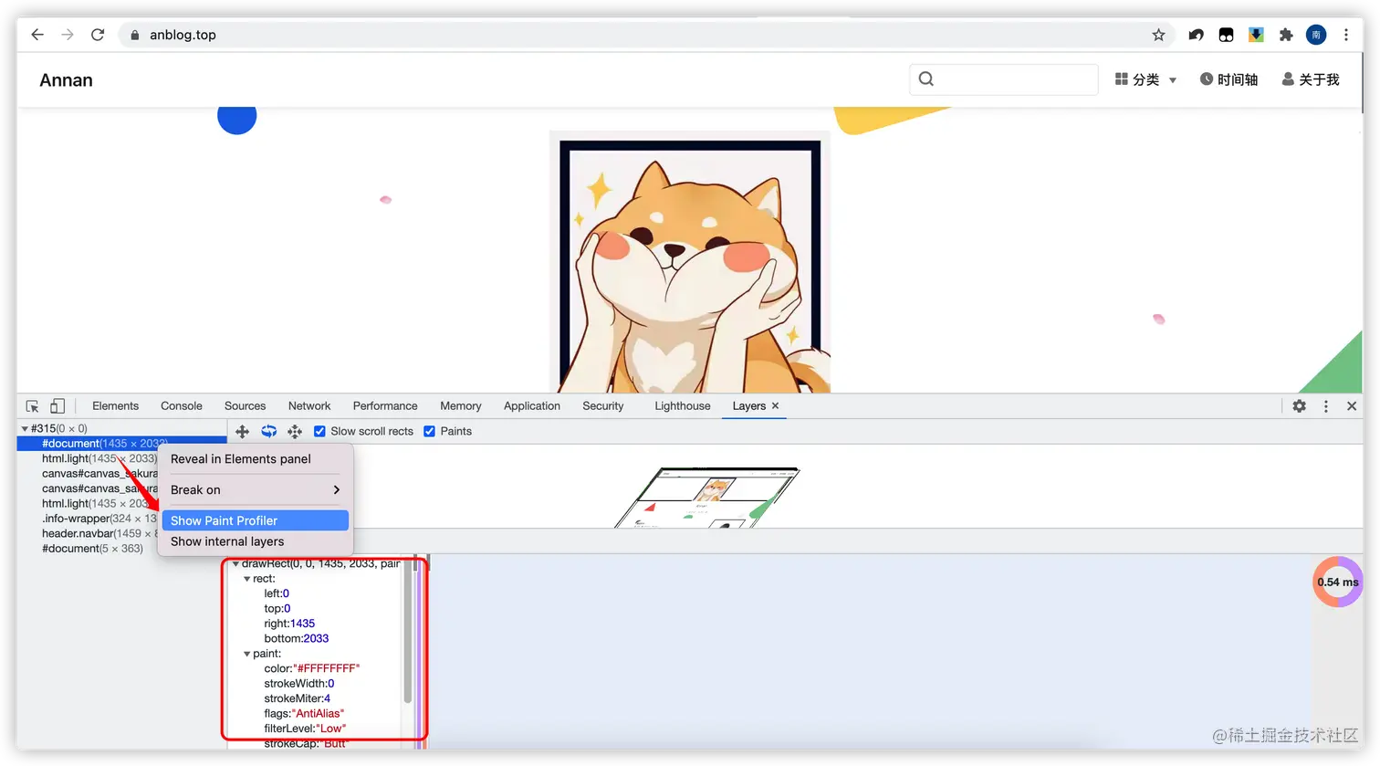This screenshot has height=766, width=1380.
Task: Reload the anblog.top page
Action: pyautogui.click(x=98, y=35)
